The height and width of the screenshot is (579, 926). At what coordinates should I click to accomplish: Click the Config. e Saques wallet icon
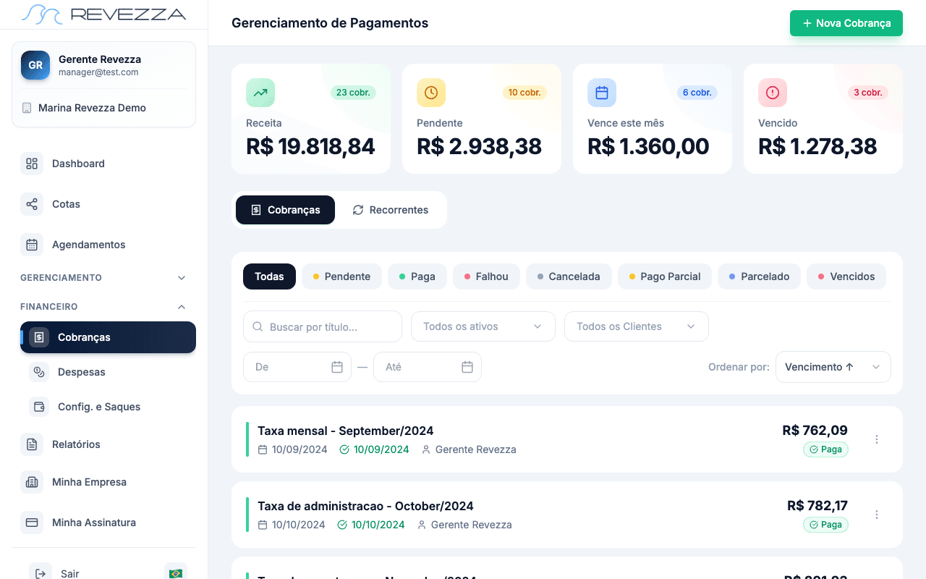coord(39,407)
